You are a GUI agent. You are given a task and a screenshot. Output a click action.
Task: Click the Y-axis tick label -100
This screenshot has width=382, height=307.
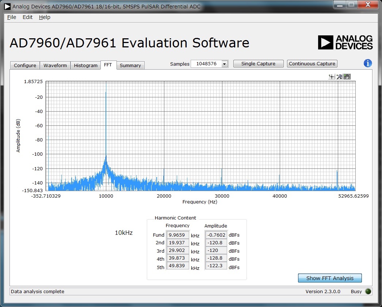coord(37,154)
